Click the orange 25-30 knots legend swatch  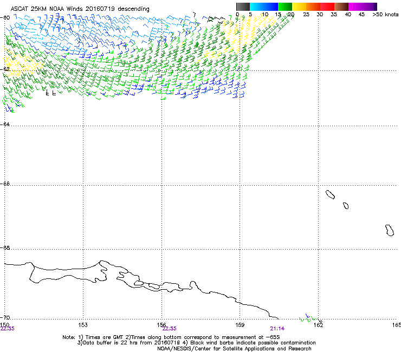(313, 6)
